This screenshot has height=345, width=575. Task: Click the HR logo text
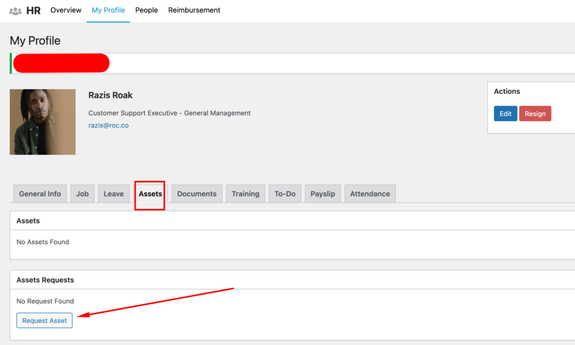pyautogui.click(x=33, y=11)
